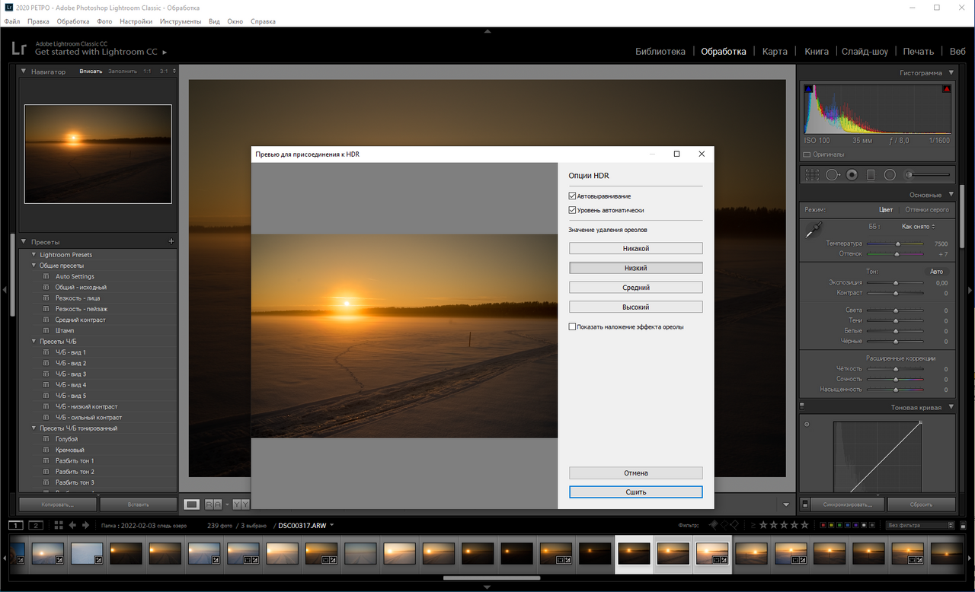Viewport: 975px width, 592px height.
Task: Toggle highlight clipping red triangle in histogram
Action: coord(947,89)
